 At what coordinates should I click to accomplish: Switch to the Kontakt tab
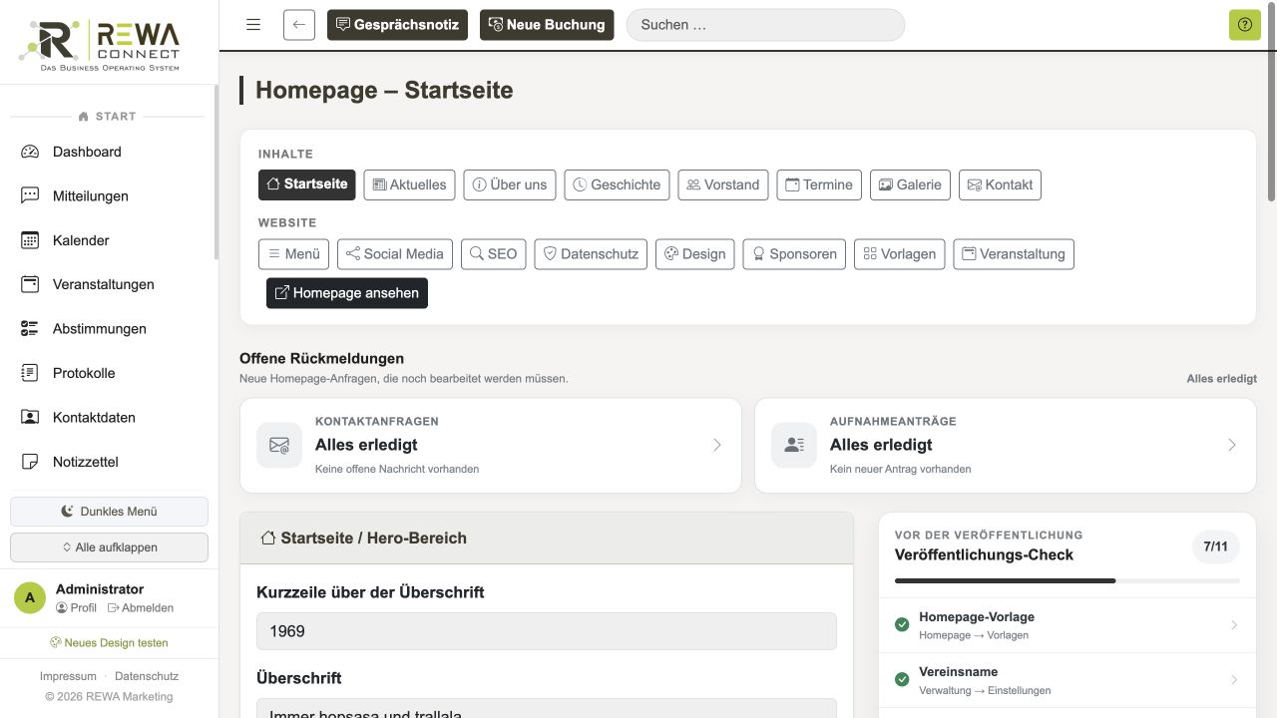(x=1000, y=184)
